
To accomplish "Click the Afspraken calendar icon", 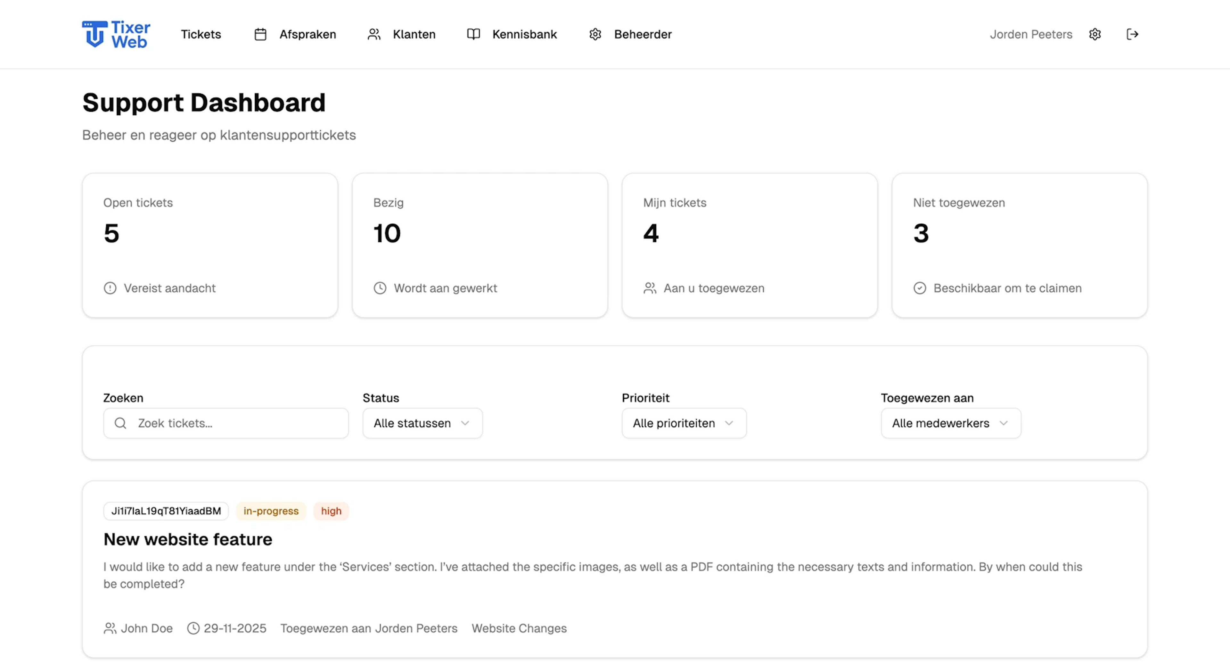I will point(260,34).
